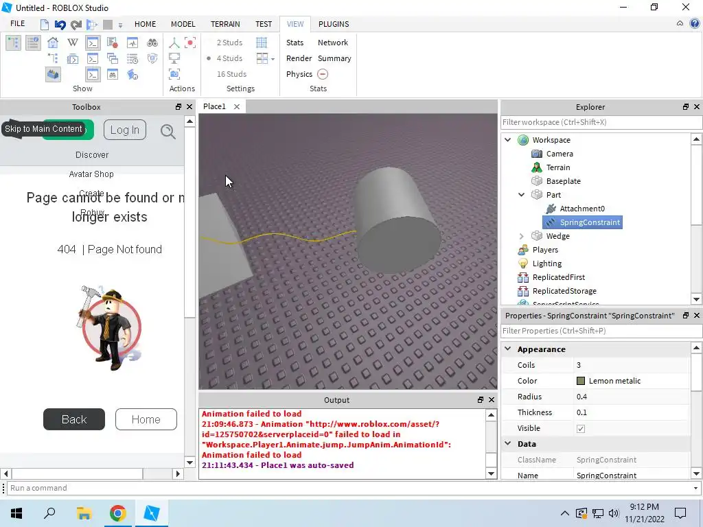Click the Lemon metalic color swatch
The width and height of the screenshot is (703, 527).
[x=581, y=381]
